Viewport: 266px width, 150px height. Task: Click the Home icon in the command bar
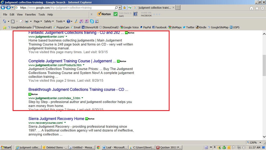[4, 21]
